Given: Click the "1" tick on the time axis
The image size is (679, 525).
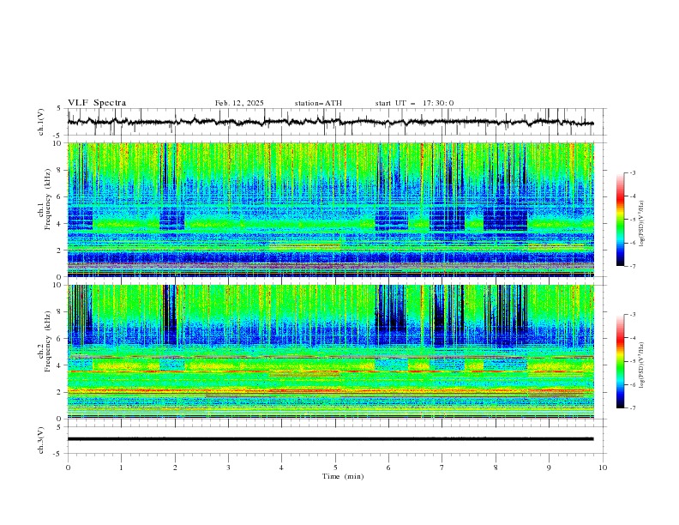Looking at the screenshot, I should click(x=121, y=468).
